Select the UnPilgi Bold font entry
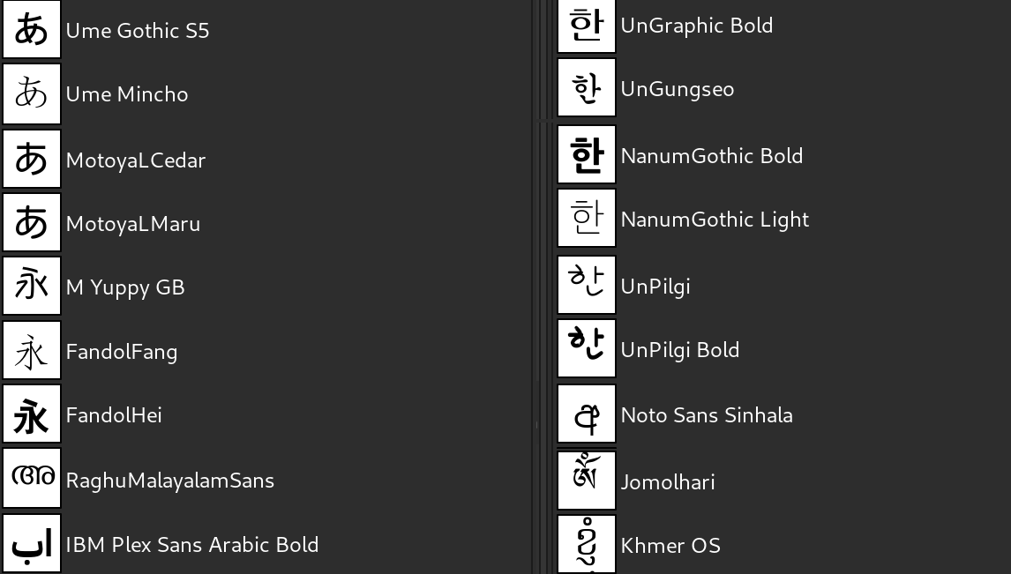Image resolution: width=1011 pixels, height=574 pixels. 679,349
